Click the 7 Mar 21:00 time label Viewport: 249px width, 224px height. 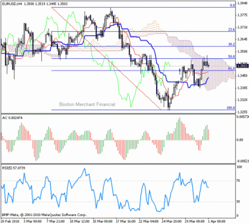(55, 222)
